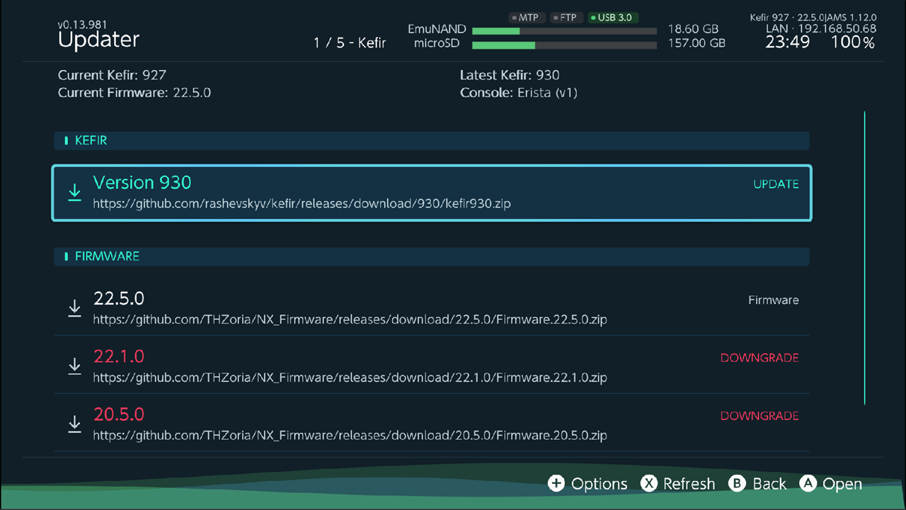Click the download icon for firmware 22.1.0
Viewport: 906px width, 510px height.
74,366
